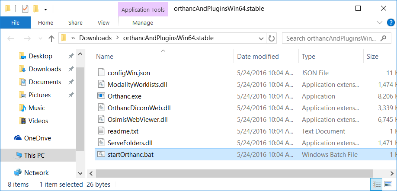The height and width of the screenshot is (191, 397).
Task: Click the Properties quick access toolbar icon
Action: click(x=26, y=9)
